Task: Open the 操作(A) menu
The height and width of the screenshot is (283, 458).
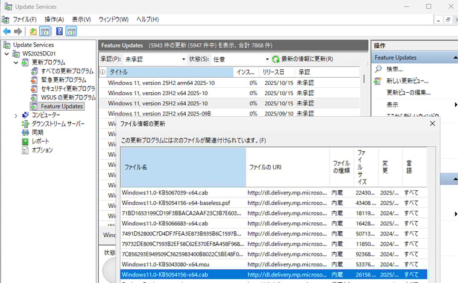Action: pyautogui.click(x=54, y=19)
